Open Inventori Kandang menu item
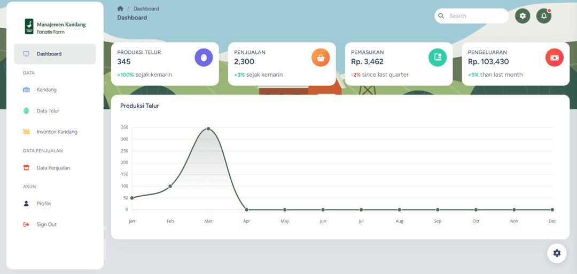Screen dimensions: 577x274 tap(57, 132)
